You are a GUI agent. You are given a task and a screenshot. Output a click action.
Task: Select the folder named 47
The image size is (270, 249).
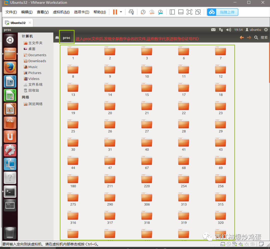coord(110,163)
